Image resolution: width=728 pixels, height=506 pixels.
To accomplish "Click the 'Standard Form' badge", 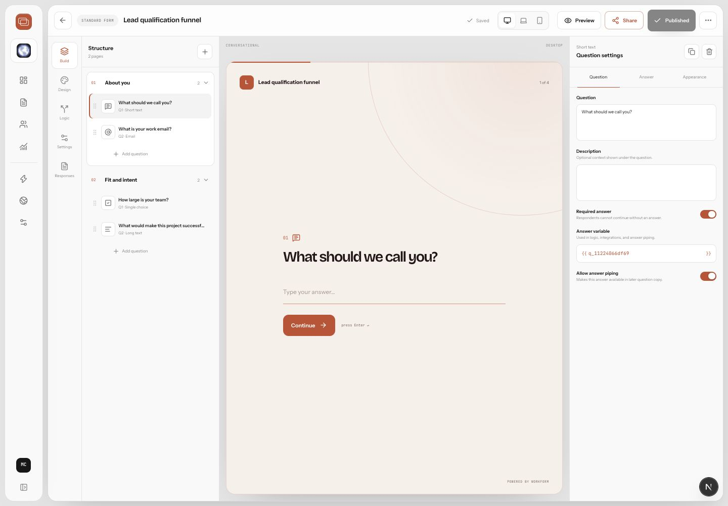I will [x=98, y=21].
